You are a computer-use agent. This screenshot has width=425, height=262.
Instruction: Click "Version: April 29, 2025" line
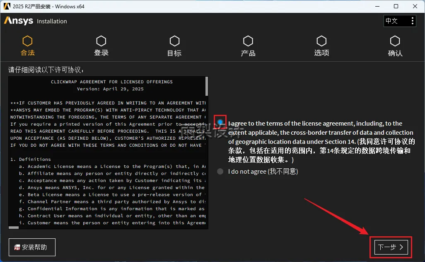click(110, 89)
